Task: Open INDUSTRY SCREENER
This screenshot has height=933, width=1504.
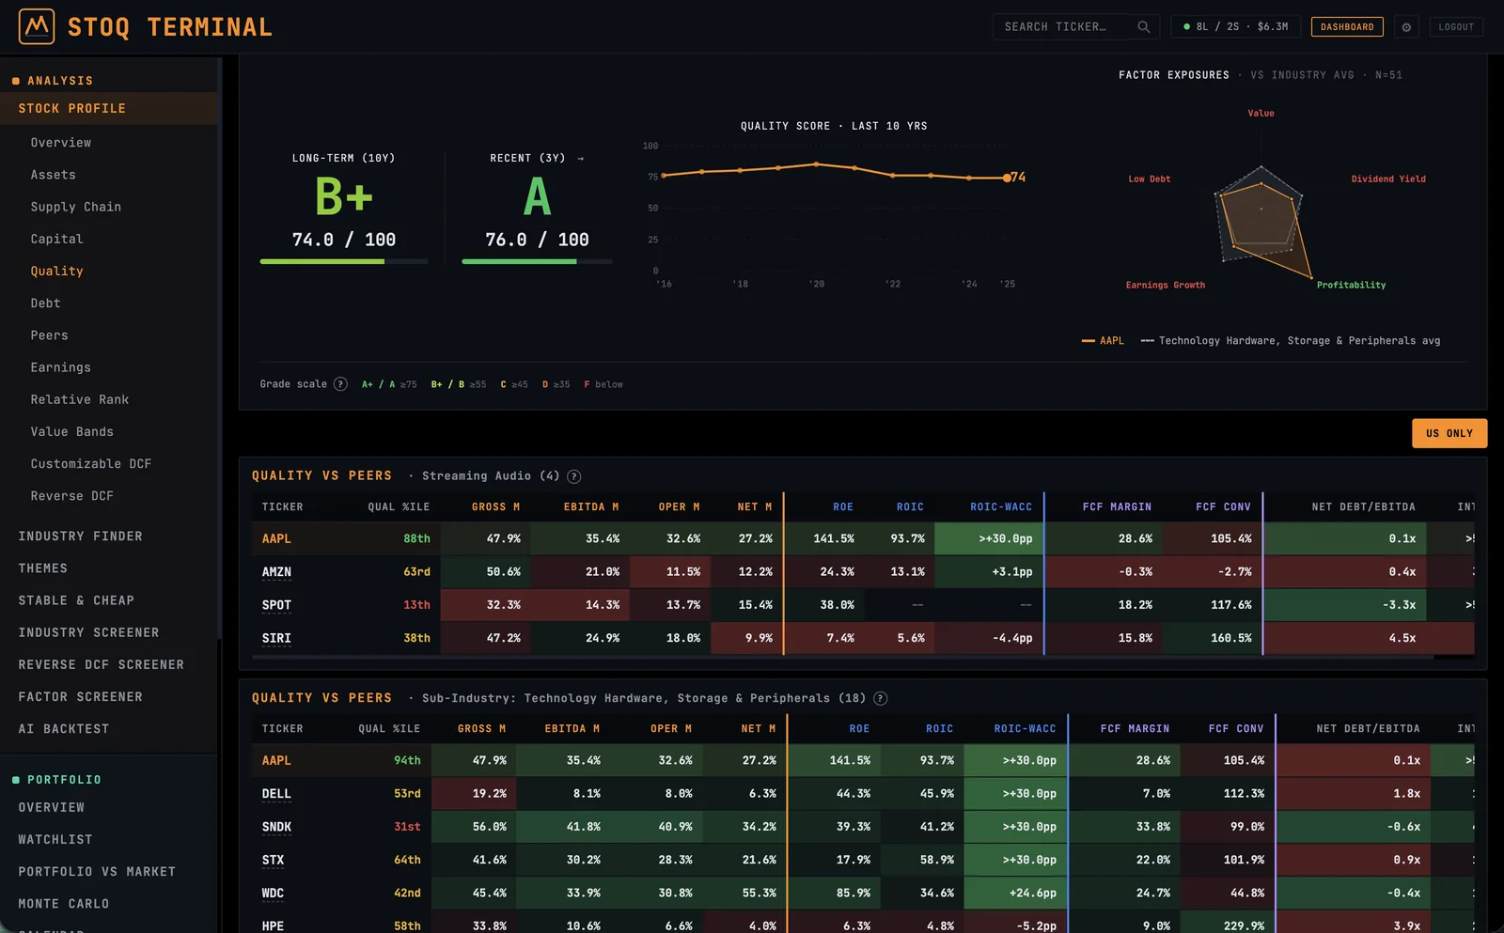Action: pos(89,632)
